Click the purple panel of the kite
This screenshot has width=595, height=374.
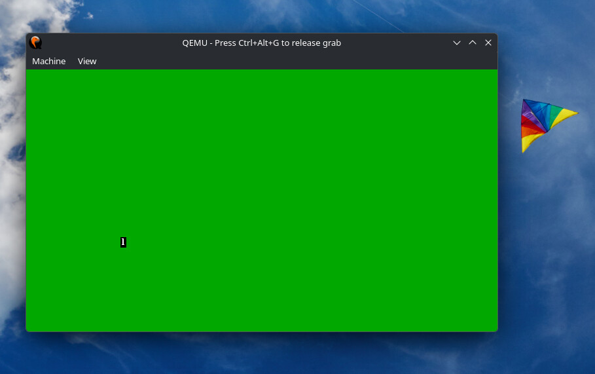pyautogui.click(x=527, y=110)
